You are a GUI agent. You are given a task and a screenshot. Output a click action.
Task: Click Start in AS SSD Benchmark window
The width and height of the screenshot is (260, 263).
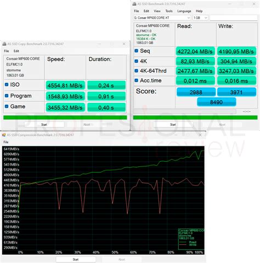tap(173, 125)
